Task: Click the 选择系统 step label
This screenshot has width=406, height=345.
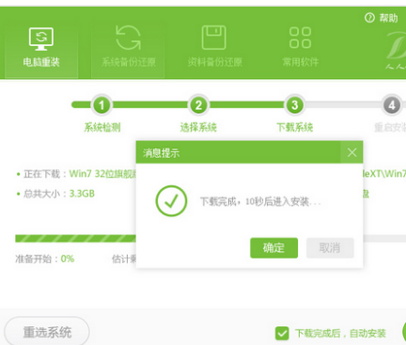Action: (198, 127)
